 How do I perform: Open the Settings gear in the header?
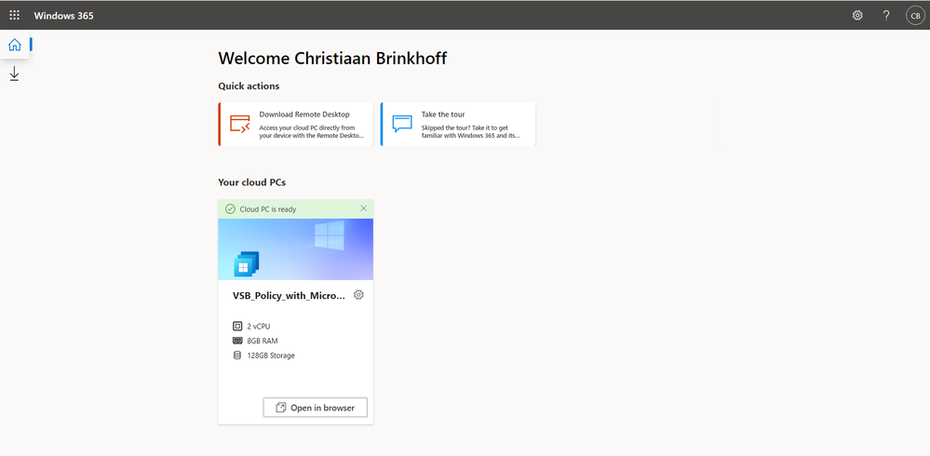click(857, 15)
